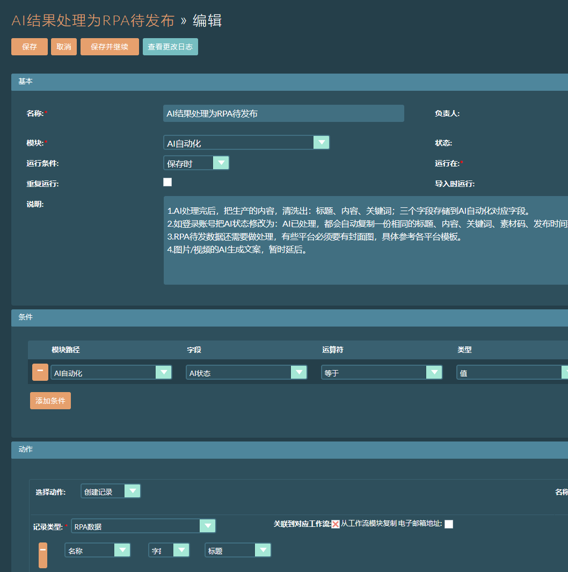Image resolution: width=568 pixels, height=572 pixels.
Task: Open the 选择动作 dropdown showing 创建记录
Action: pyautogui.click(x=132, y=490)
